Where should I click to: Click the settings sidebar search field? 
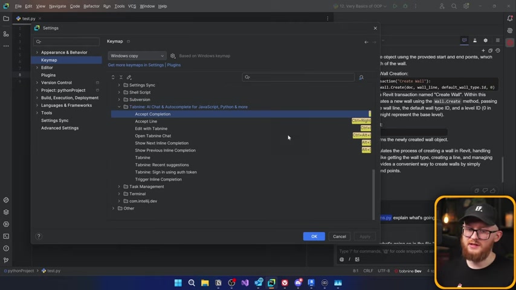click(x=66, y=42)
